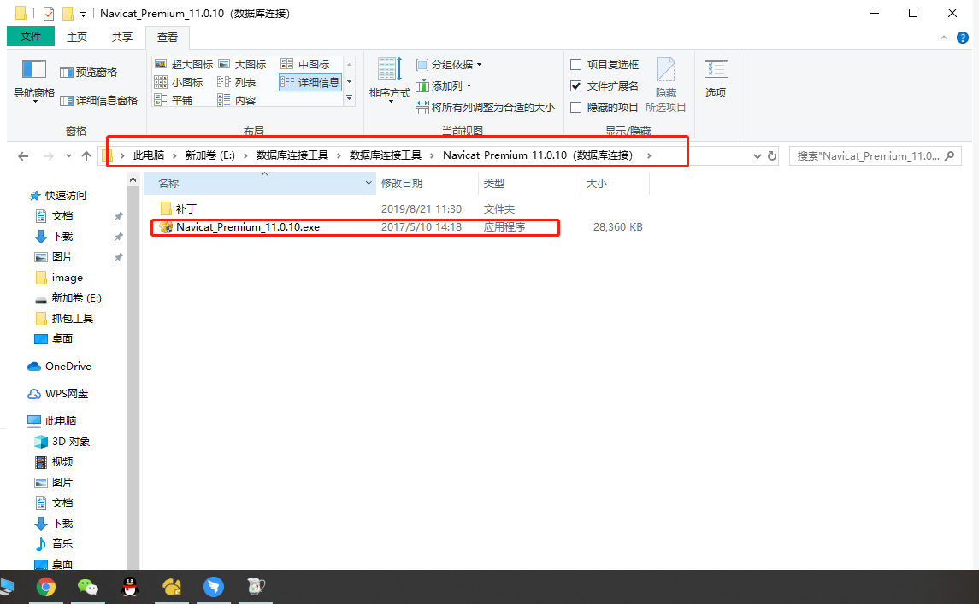Open Google Chrome from the taskbar

[x=45, y=587]
